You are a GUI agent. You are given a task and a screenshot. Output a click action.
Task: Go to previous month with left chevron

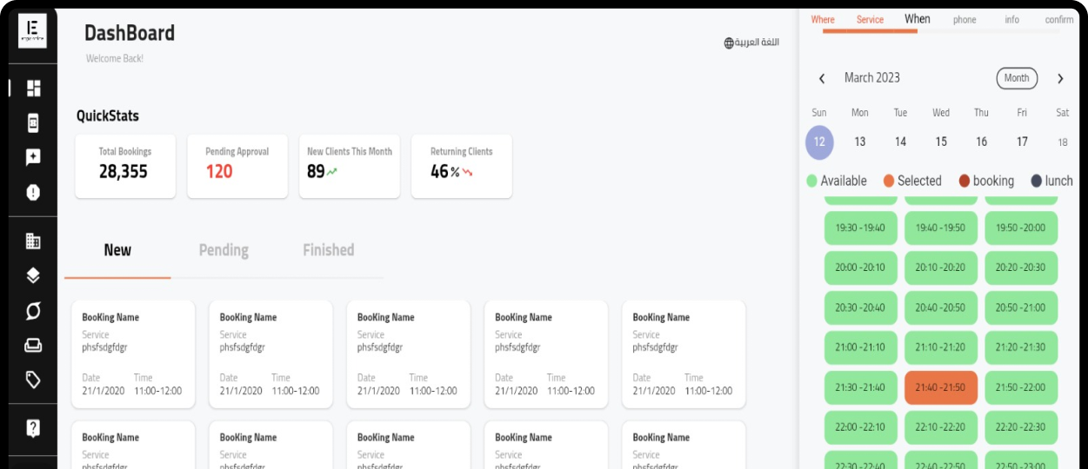pos(822,79)
